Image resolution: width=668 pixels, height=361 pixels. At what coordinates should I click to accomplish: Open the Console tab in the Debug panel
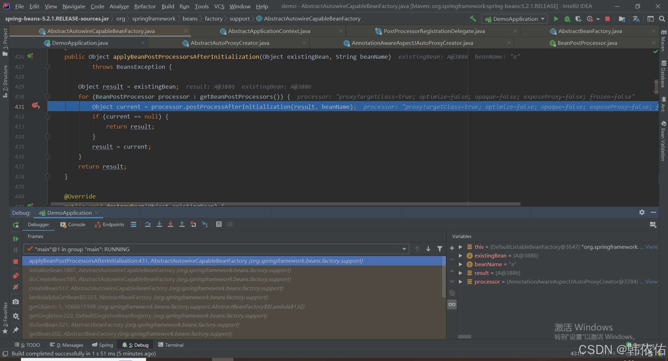tap(73, 224)
